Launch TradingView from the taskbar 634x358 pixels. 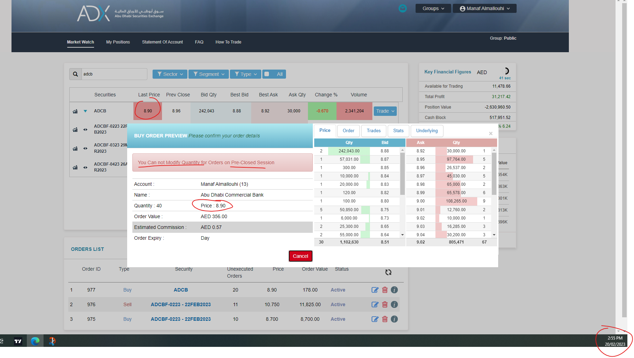pos(17,341)
